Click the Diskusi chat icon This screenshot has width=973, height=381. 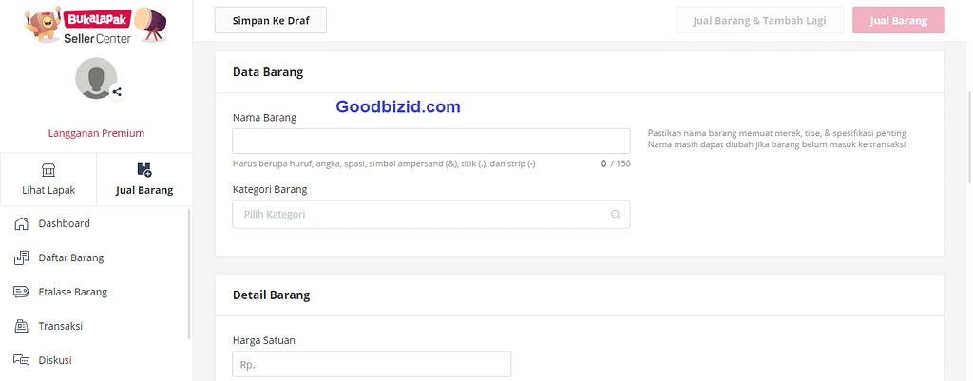click(x=21, y=360)
